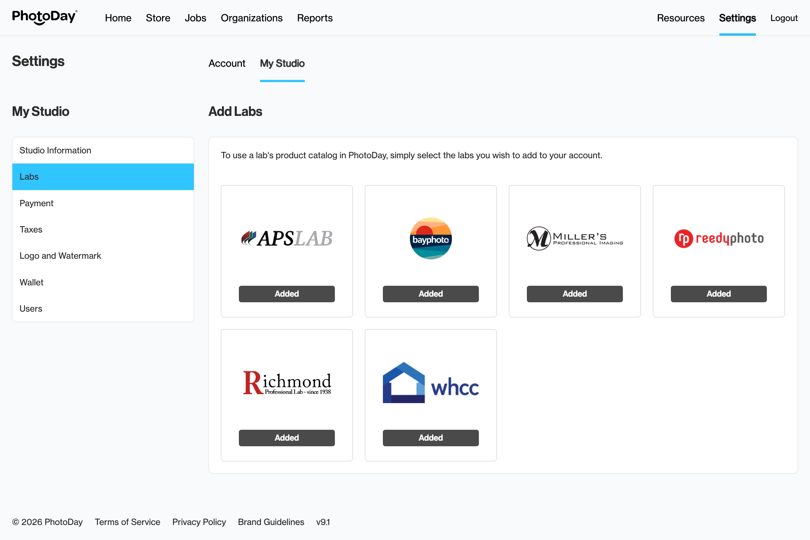
Task: Select Logo and Watermark in sidebar
Action: coord(60,256)
